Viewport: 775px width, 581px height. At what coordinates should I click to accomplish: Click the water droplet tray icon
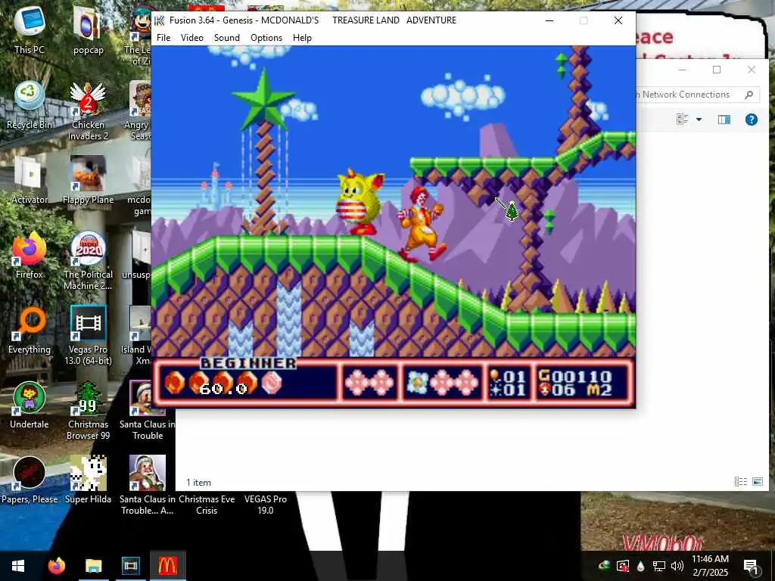[641, 566]
